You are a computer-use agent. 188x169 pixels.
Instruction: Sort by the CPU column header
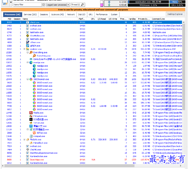click(93, 19)
